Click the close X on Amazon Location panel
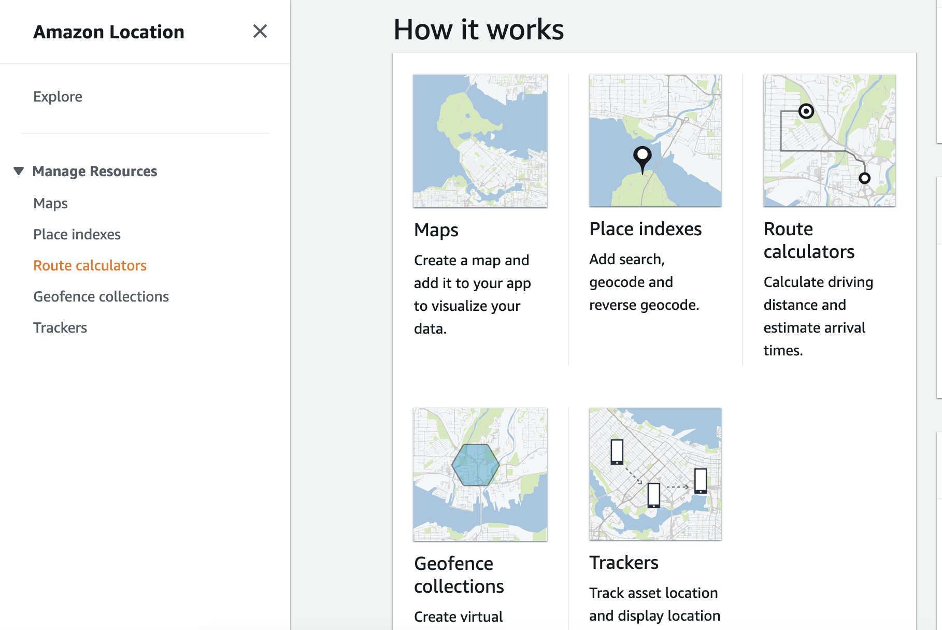Image resolution: width=942 pixels, height=630 pixels. [261, 32]
